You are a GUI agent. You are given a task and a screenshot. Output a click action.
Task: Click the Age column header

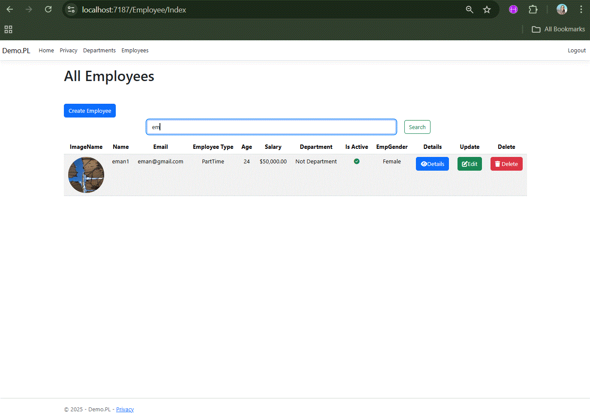pyautogui.click(x=247, y=147)
